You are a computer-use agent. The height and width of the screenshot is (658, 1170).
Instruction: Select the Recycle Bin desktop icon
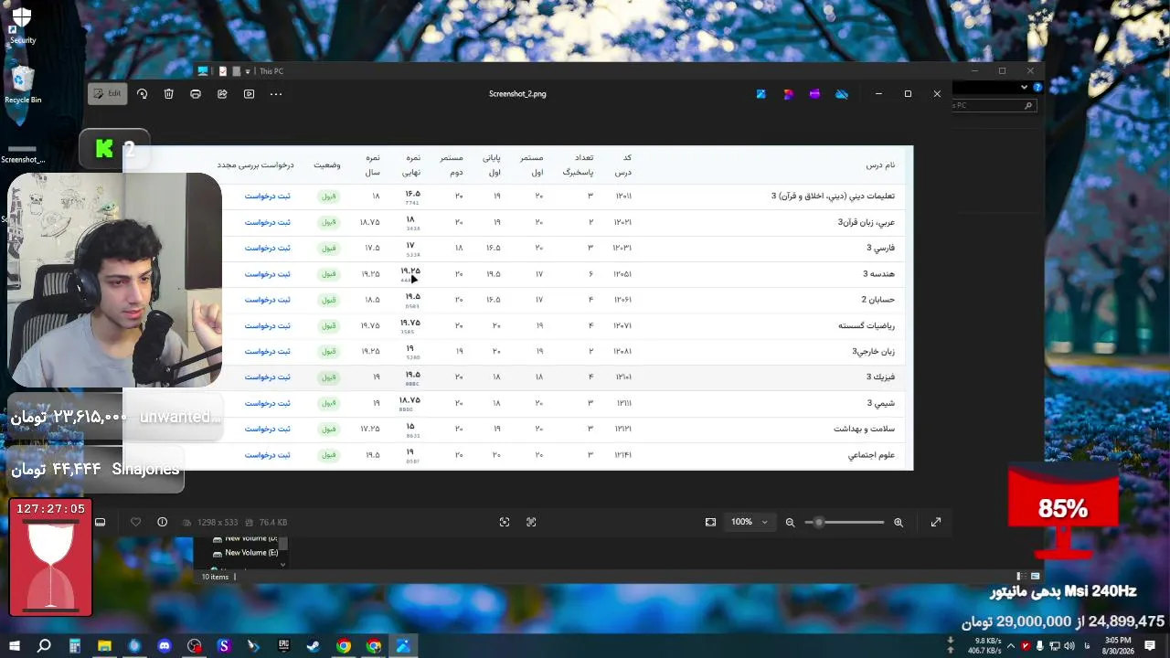(23, 84)
